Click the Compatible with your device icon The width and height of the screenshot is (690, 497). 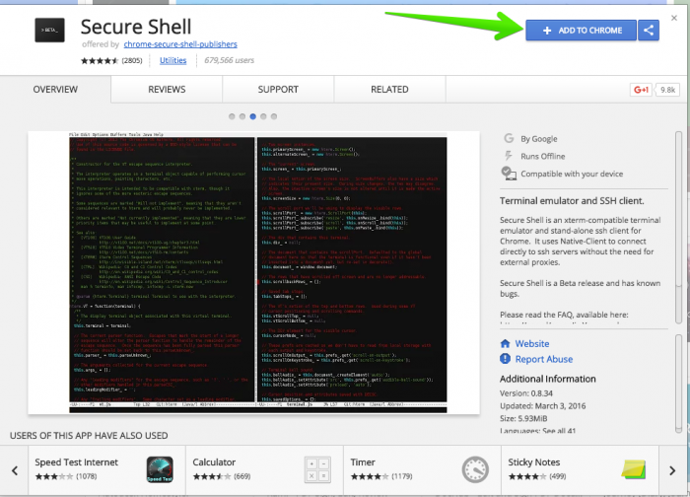click(509, 174)
